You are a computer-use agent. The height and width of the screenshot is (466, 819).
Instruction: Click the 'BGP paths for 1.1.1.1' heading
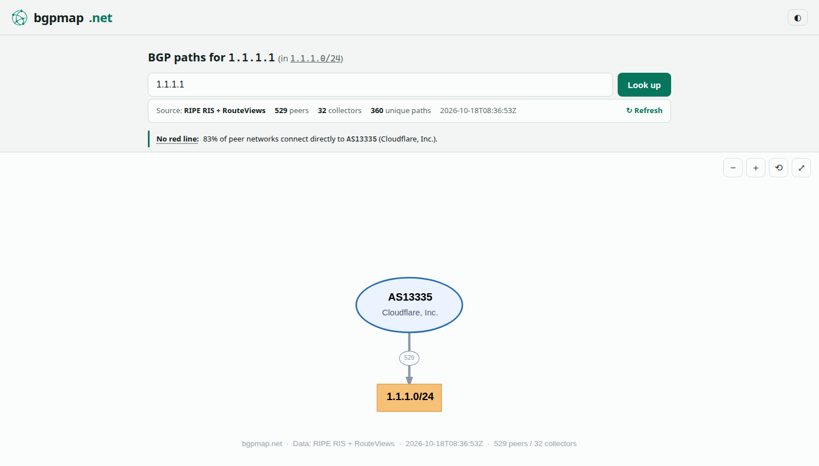click(212, 57)
